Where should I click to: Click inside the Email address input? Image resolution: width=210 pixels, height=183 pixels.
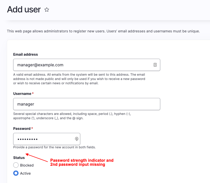pyautogui.click(x=76, y=65)
